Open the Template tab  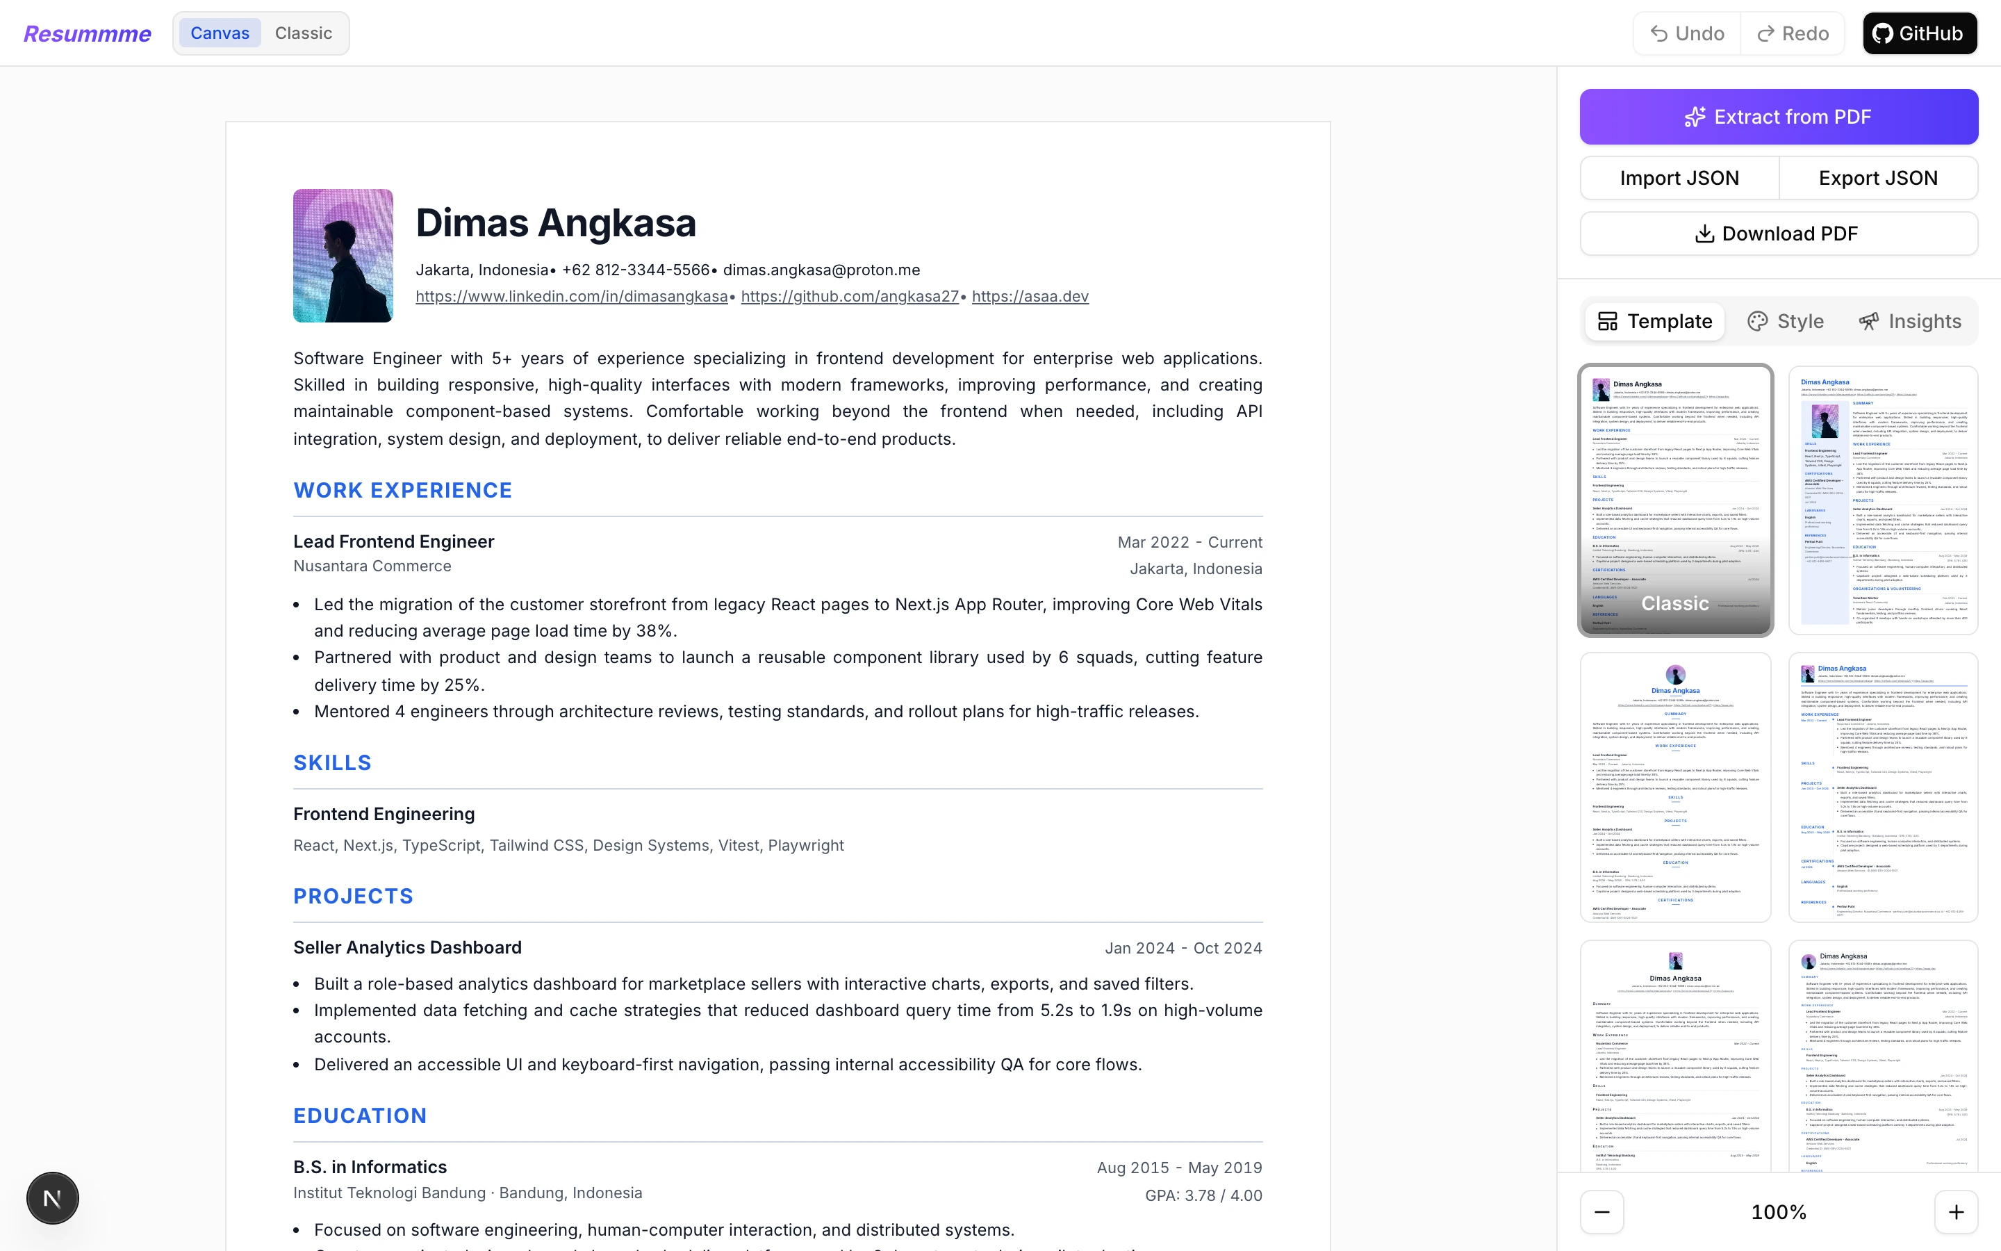click(1654, 321)
